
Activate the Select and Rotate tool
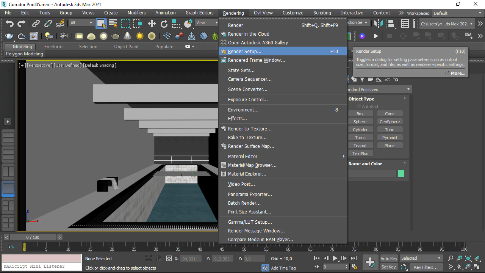(x=164, y=24)
